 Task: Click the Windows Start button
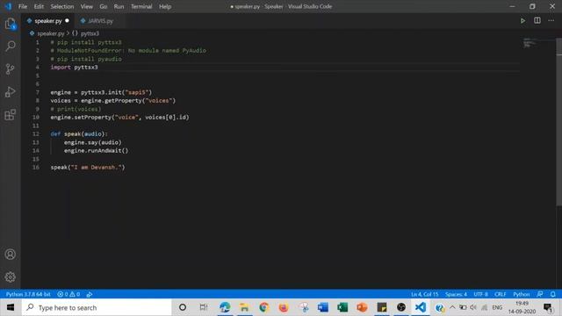11,307
